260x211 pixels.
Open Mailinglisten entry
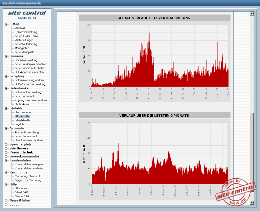pyautogui.click(x=22, y=48)
